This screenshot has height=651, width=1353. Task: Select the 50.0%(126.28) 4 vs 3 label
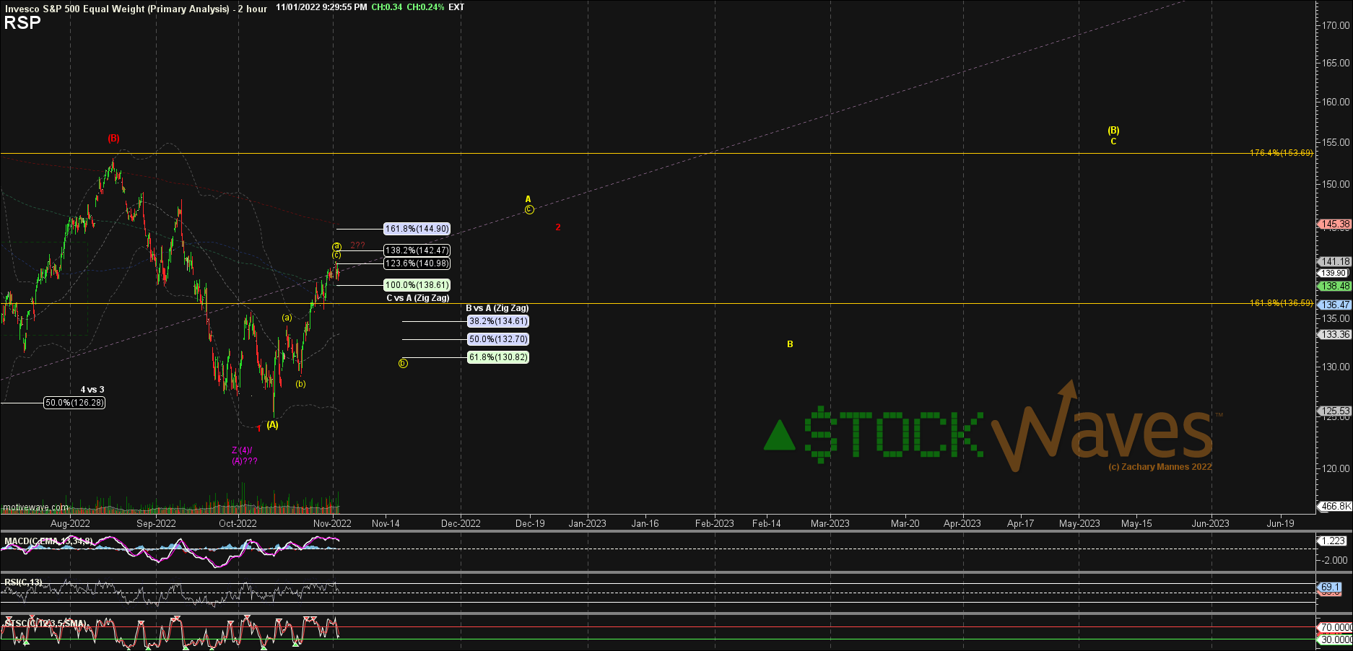(x=74, y=403)
